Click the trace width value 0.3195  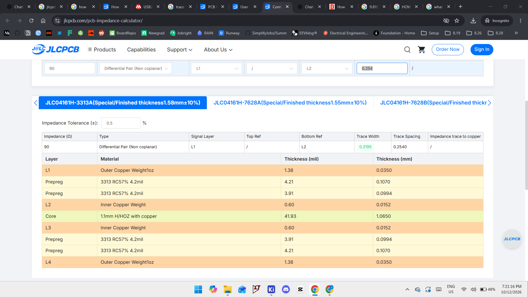coord(365,147)
